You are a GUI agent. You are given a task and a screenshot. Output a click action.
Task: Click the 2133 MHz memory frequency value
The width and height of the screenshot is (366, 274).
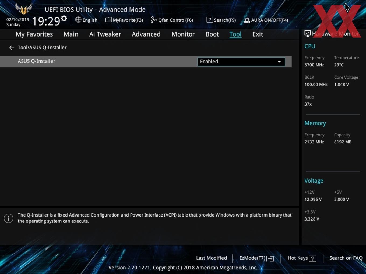click(x=314, y=142)
